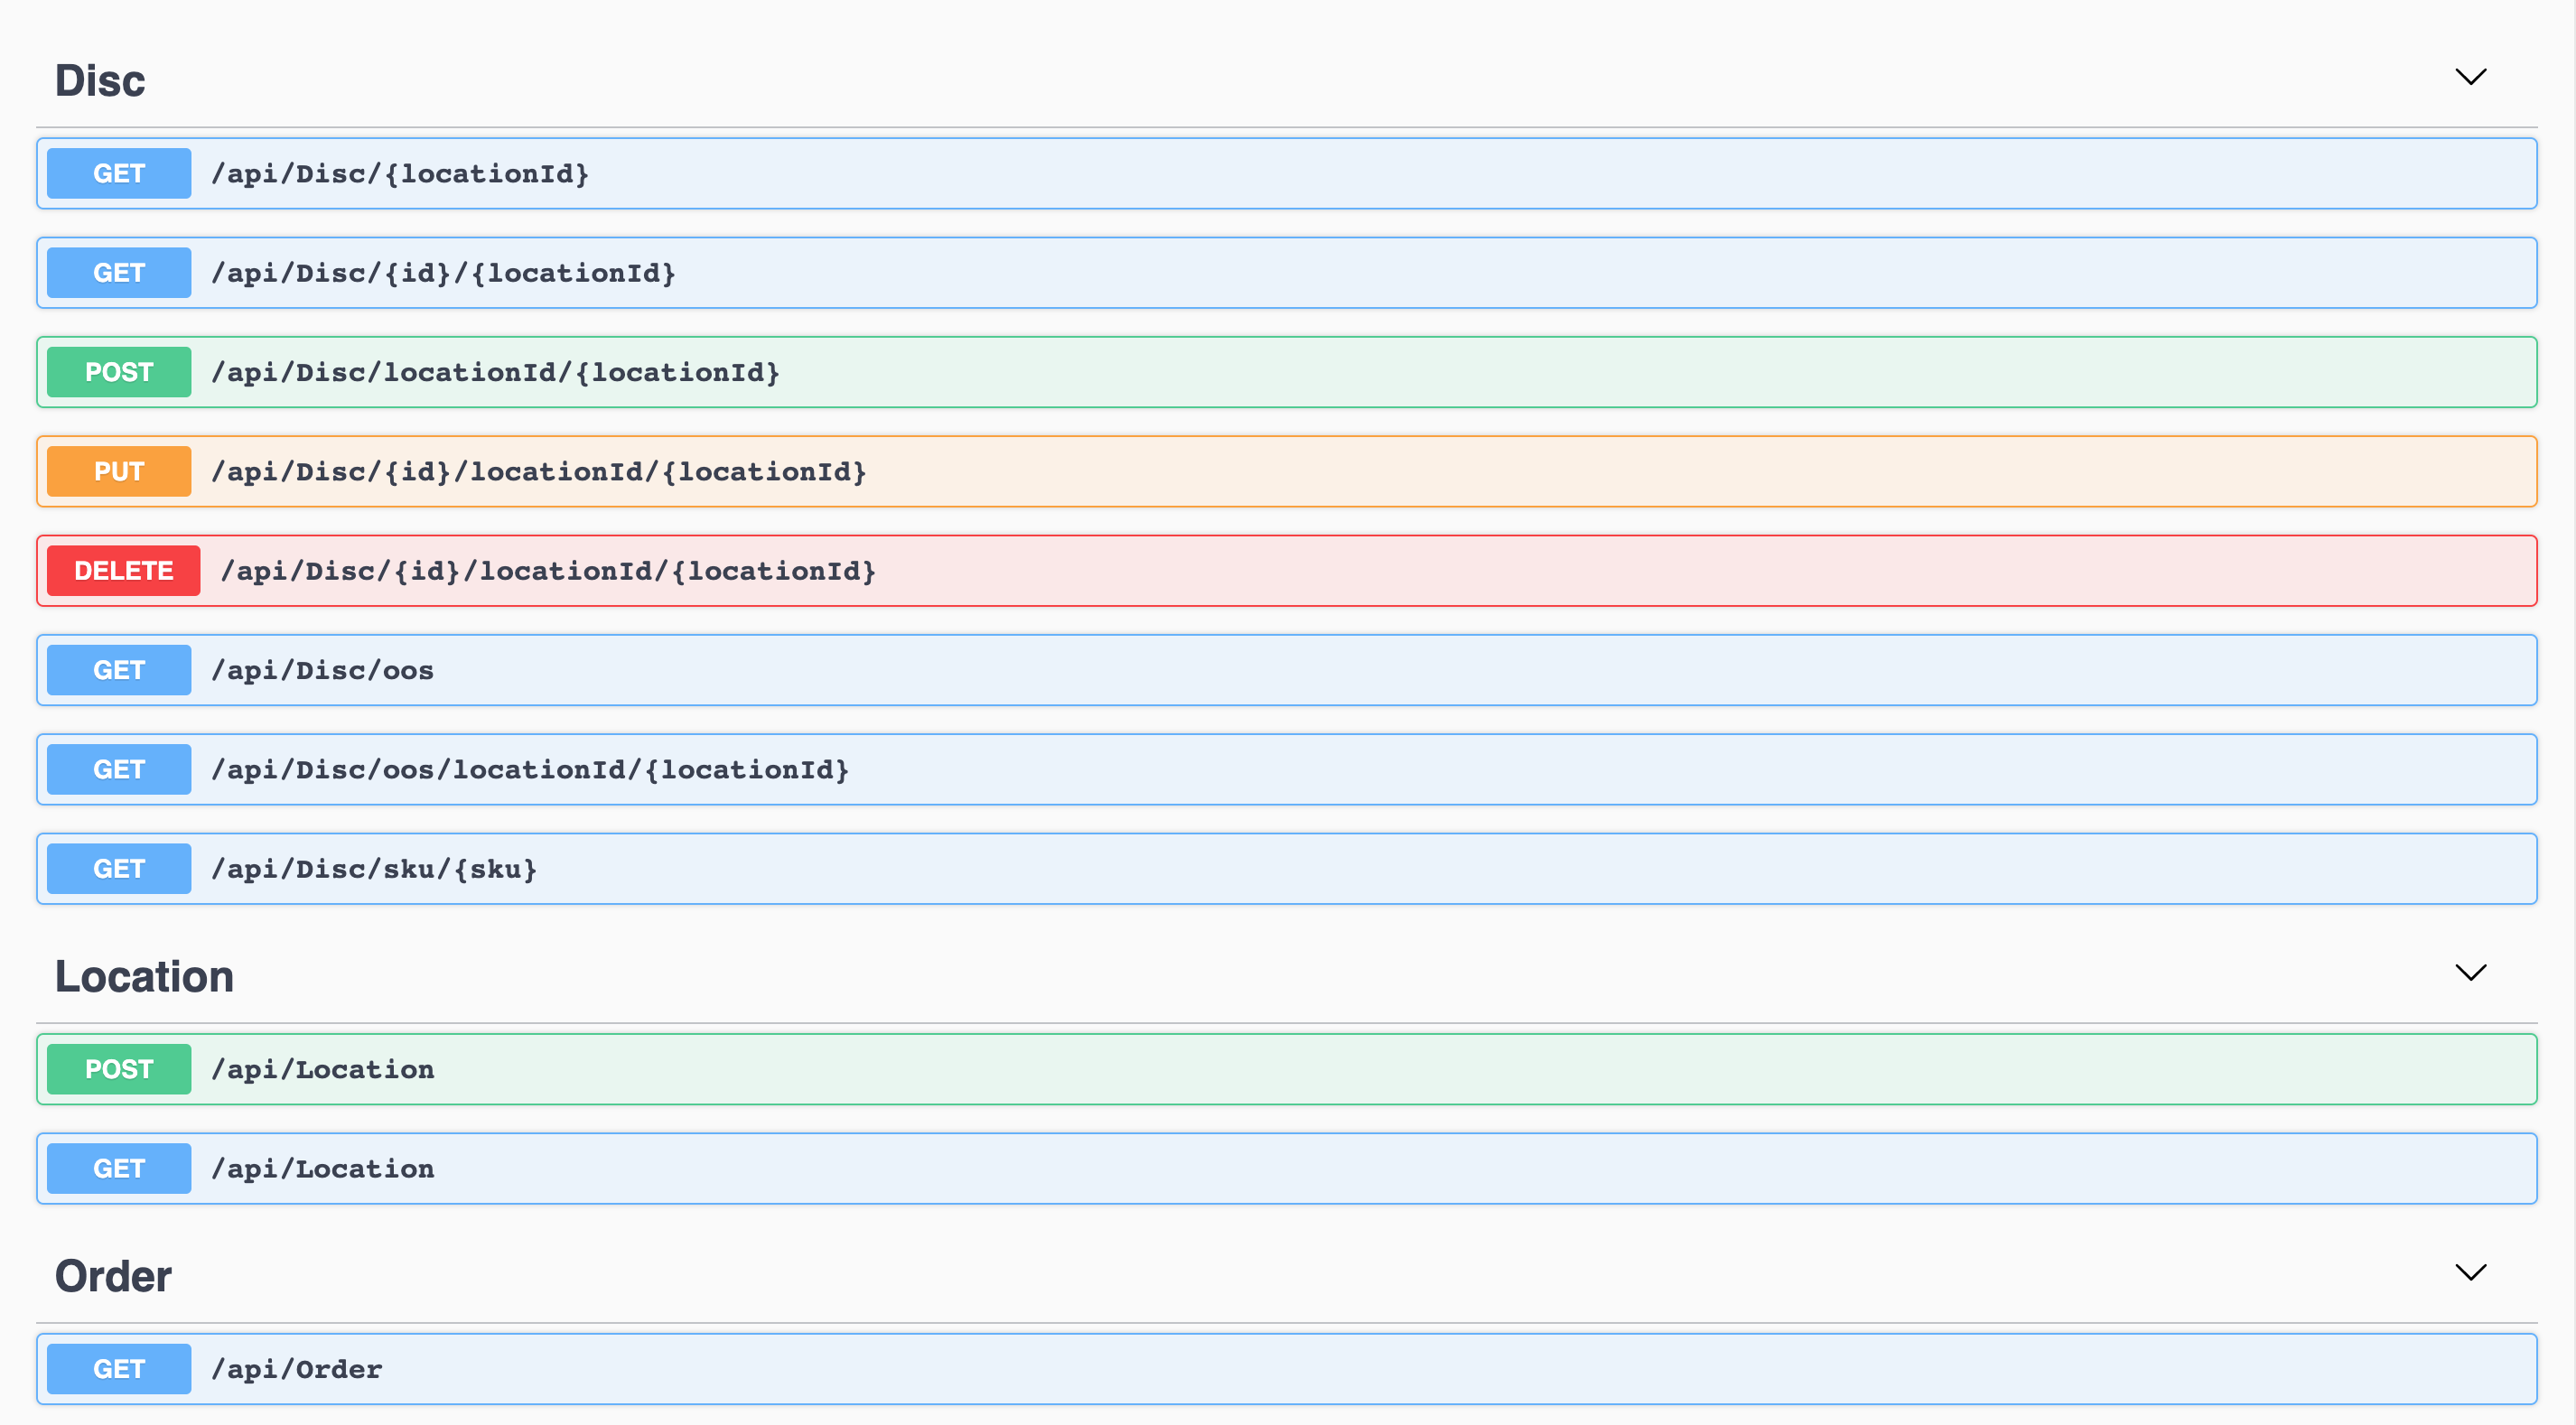
Task: Expand GET /api/Disc/{locationId} endpoint
Action: 1286,173
